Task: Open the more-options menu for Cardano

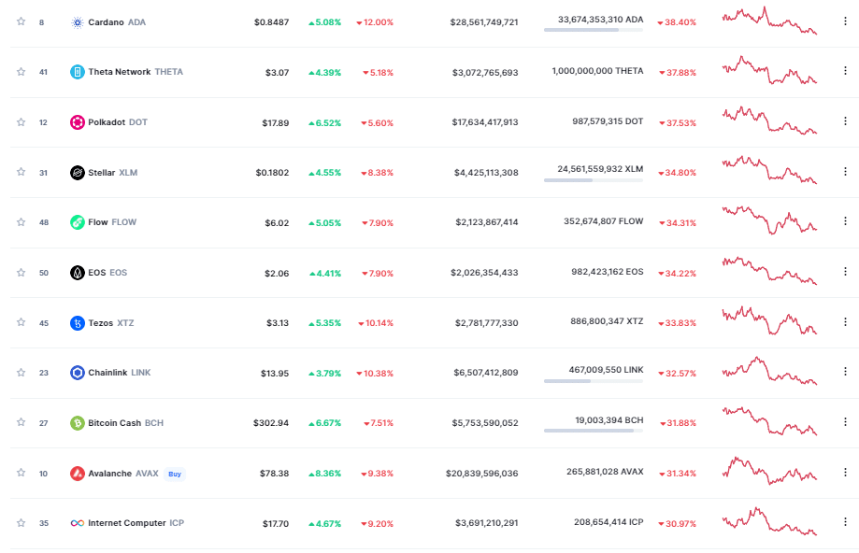Action: [845, 21]
